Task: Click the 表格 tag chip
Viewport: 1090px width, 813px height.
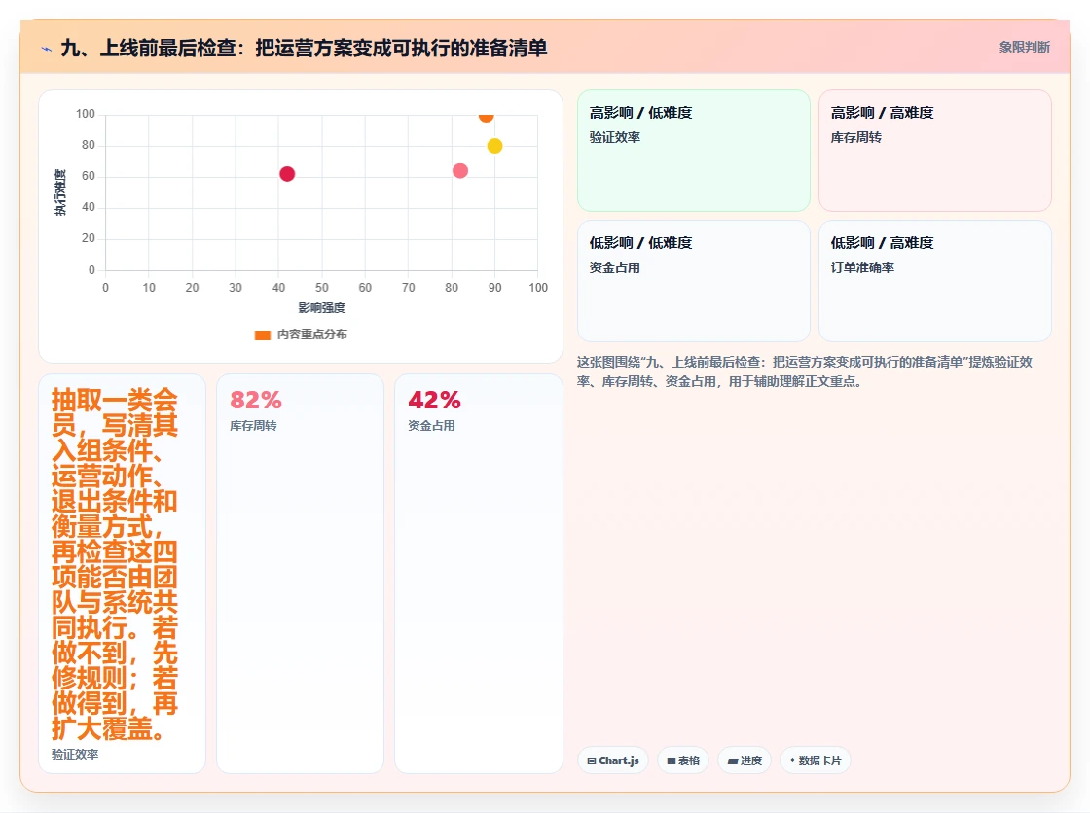Action: tap(683, 760)
